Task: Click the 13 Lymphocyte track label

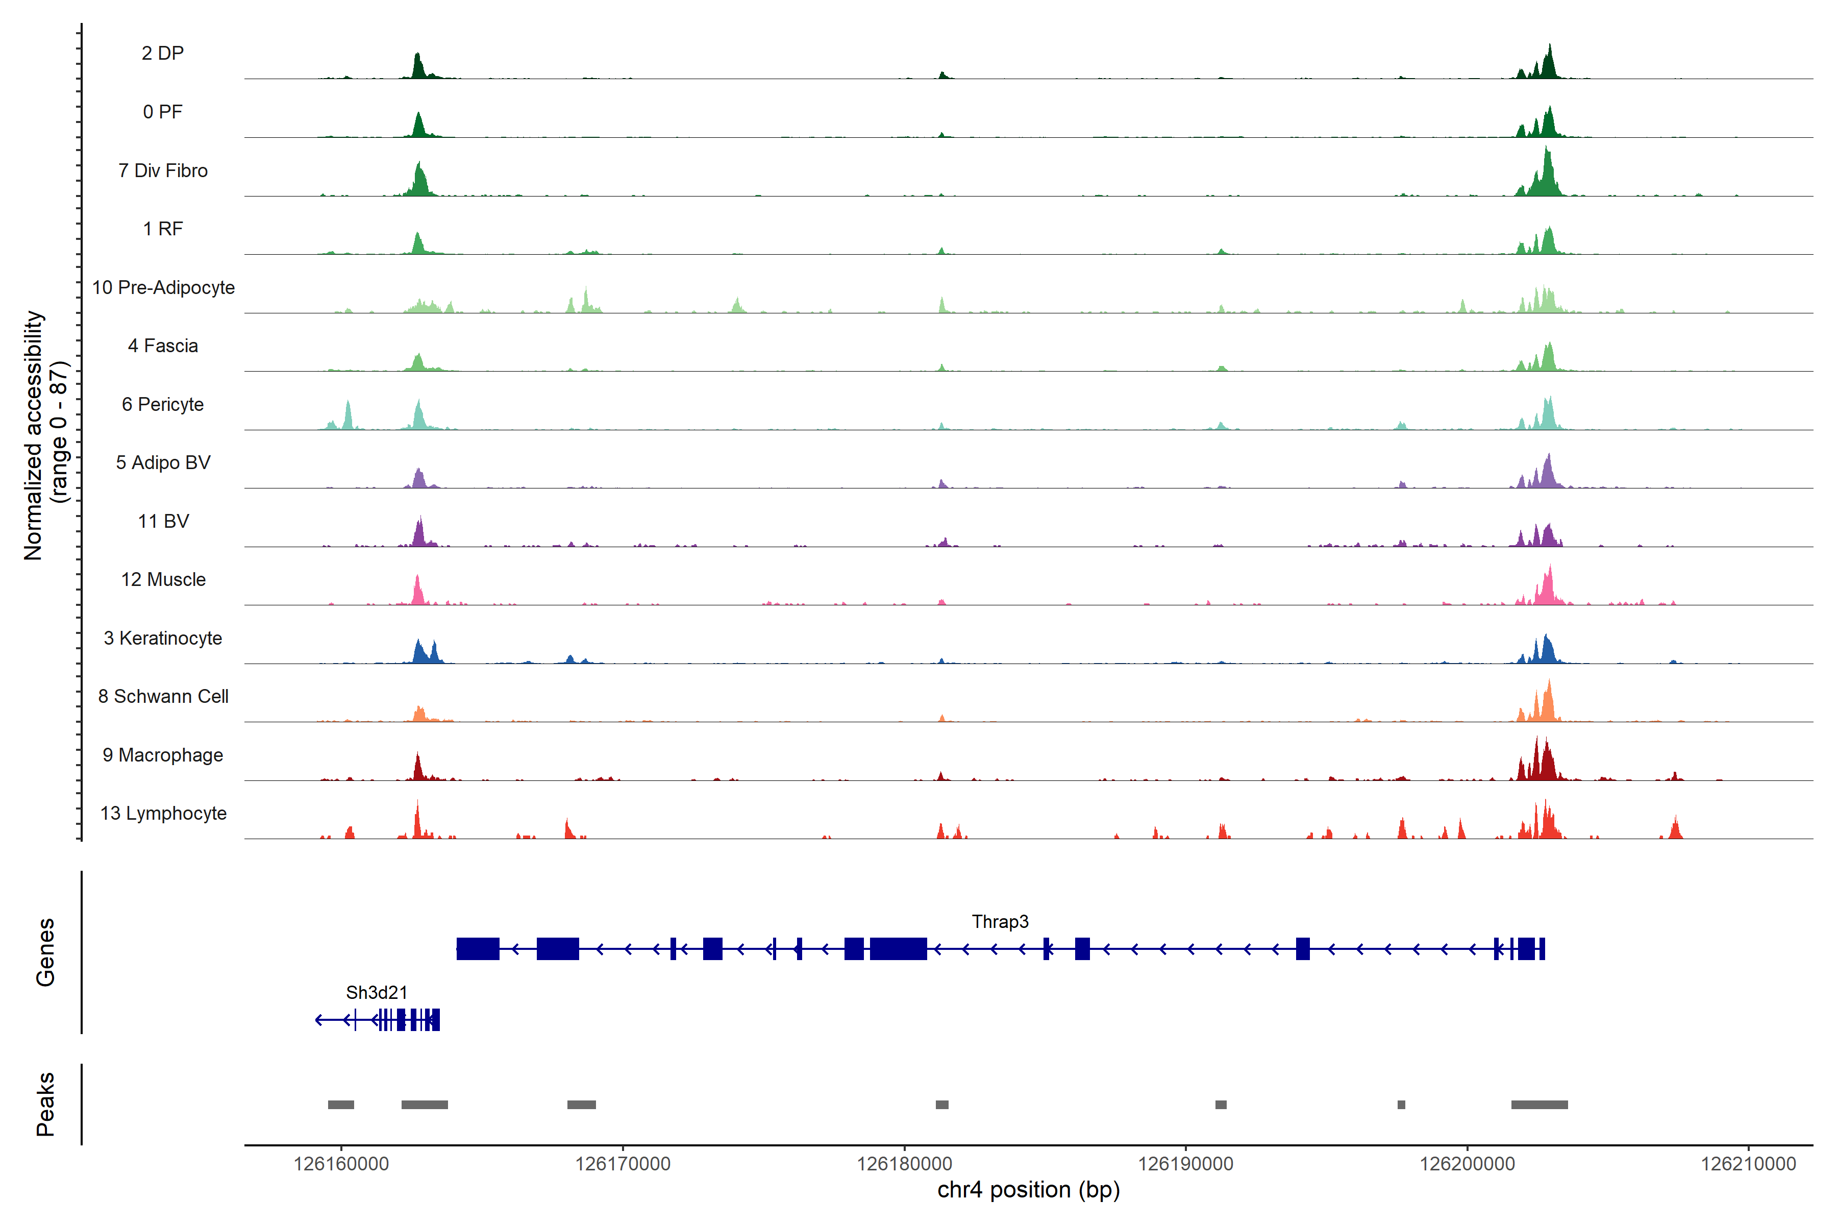Action: (163, 813)
